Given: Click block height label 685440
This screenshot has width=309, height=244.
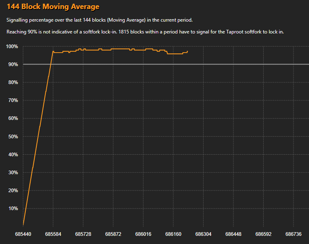Looking at the screenshot, I should [23, 234].
